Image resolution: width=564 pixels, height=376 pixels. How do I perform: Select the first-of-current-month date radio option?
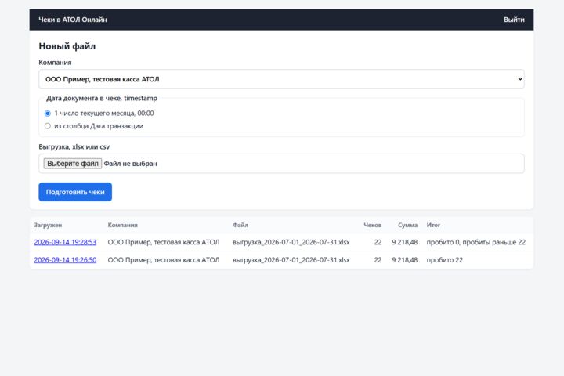[48, 114]
